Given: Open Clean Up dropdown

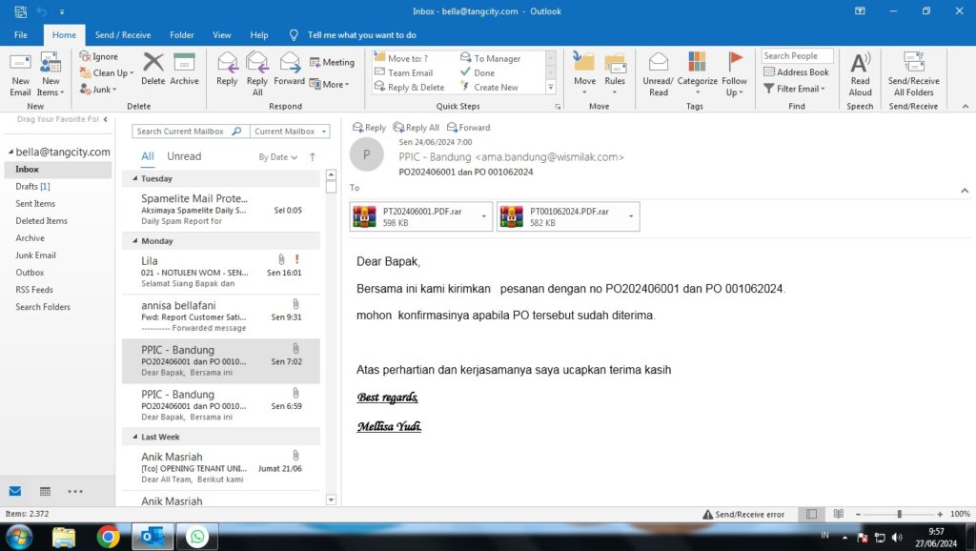Looking at the screenshot, I should 107,72.
